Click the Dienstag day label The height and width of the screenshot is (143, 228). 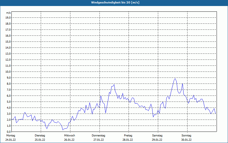click(x=40, y=136)
